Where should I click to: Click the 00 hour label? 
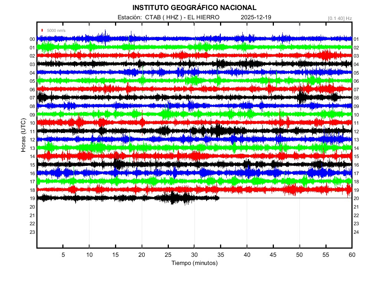pyautogui.click(x=32, y=39)
